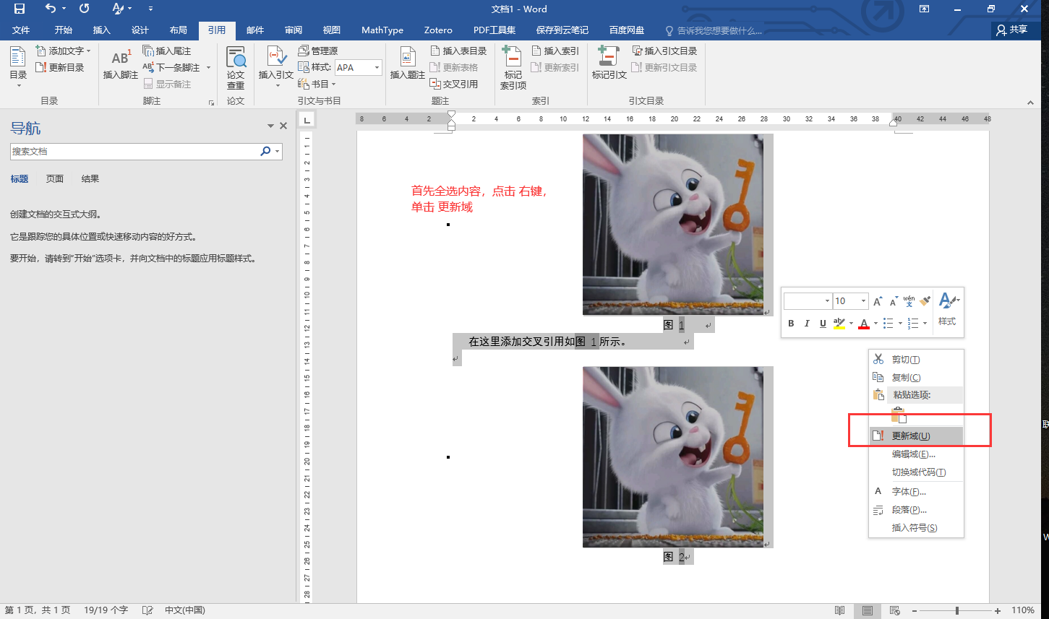
Task: Switch to the web layout view icon
Action: coord(895,610)
